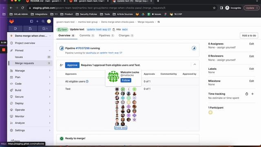Open the GitLab Admin bookmark folder

pos(19,14)
